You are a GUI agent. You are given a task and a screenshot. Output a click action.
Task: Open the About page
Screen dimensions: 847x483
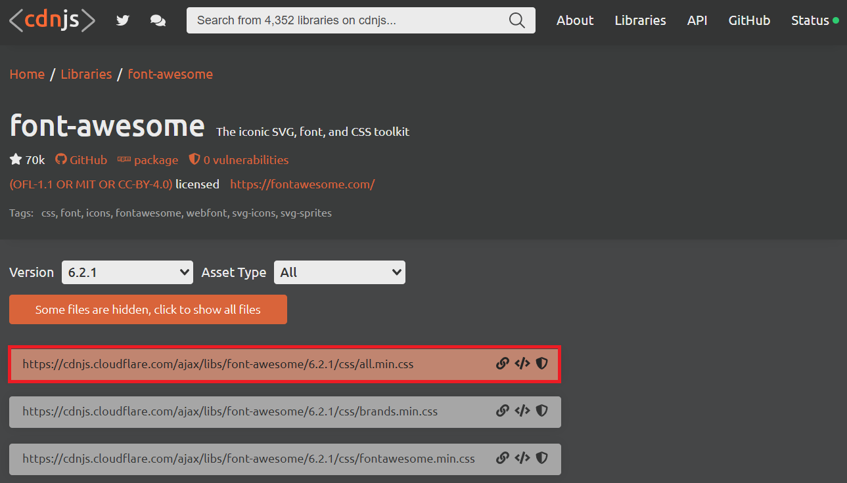click(x=575, y=20)
